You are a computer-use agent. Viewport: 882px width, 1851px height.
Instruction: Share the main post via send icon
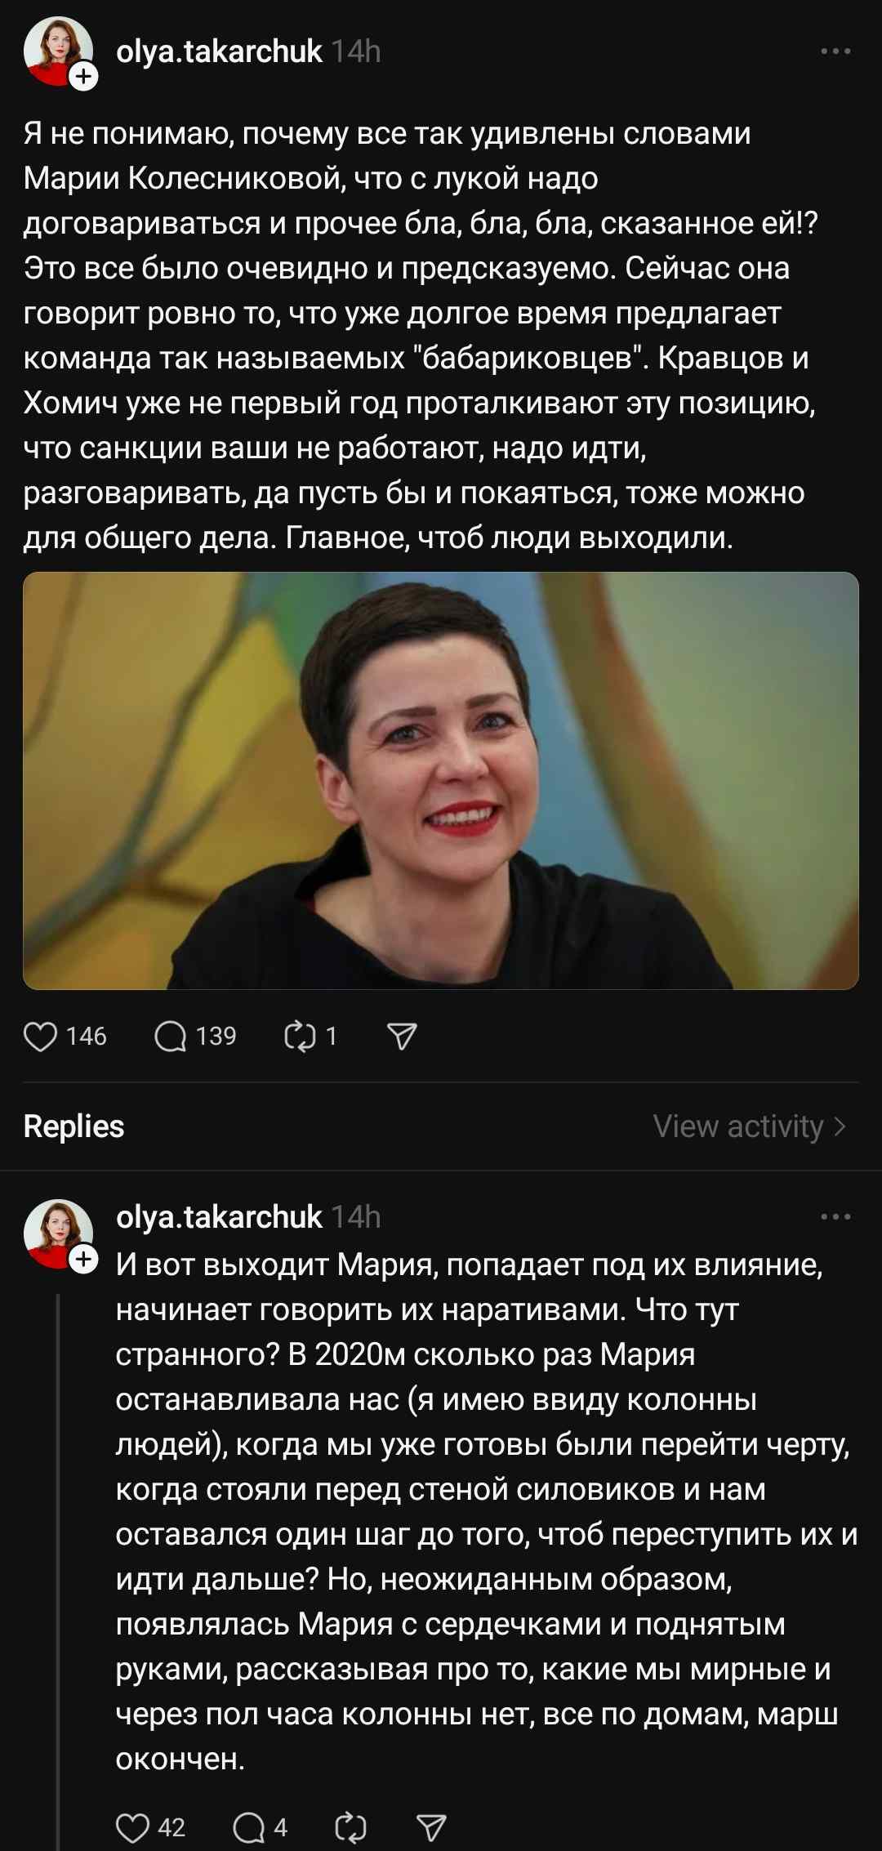tap(401, 1037)
